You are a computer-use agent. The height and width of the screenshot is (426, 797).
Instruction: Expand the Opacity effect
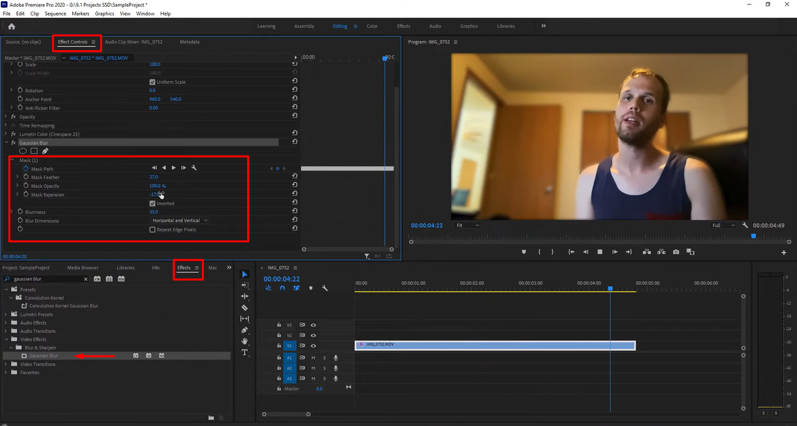pyautogui.click(x=6, y=117)
